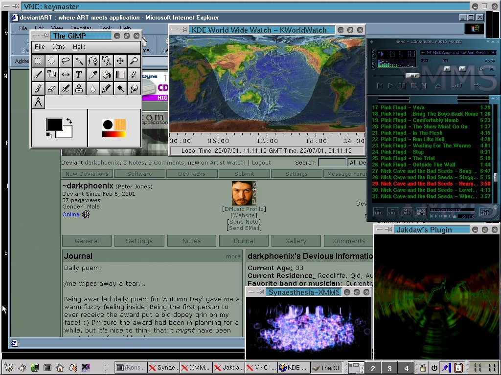The image size is (501, 375).
Task: Select the Free Select lasso tool
Action: 66,61
